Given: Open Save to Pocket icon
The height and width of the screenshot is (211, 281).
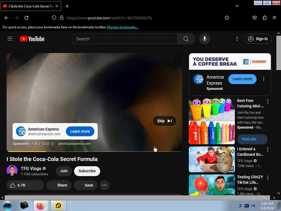Looking at the screenshot, I should pyautogui.click(x=254, y=18).
